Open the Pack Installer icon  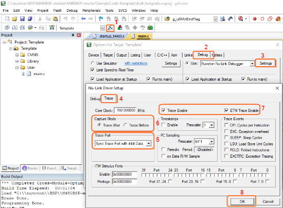click(150, 28)
